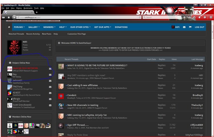This screenshot has height=137, width=214.
Task: Click 'PLEASE CLICK HERE TO ENTER' forums link
Action: 131,50
